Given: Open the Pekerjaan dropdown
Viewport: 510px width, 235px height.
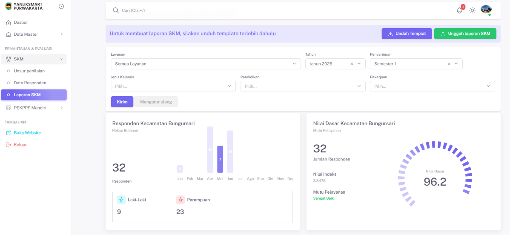Looking at the screenshot, I should pos(432,86).
